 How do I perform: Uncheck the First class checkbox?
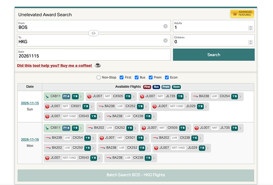coord(121,78)
